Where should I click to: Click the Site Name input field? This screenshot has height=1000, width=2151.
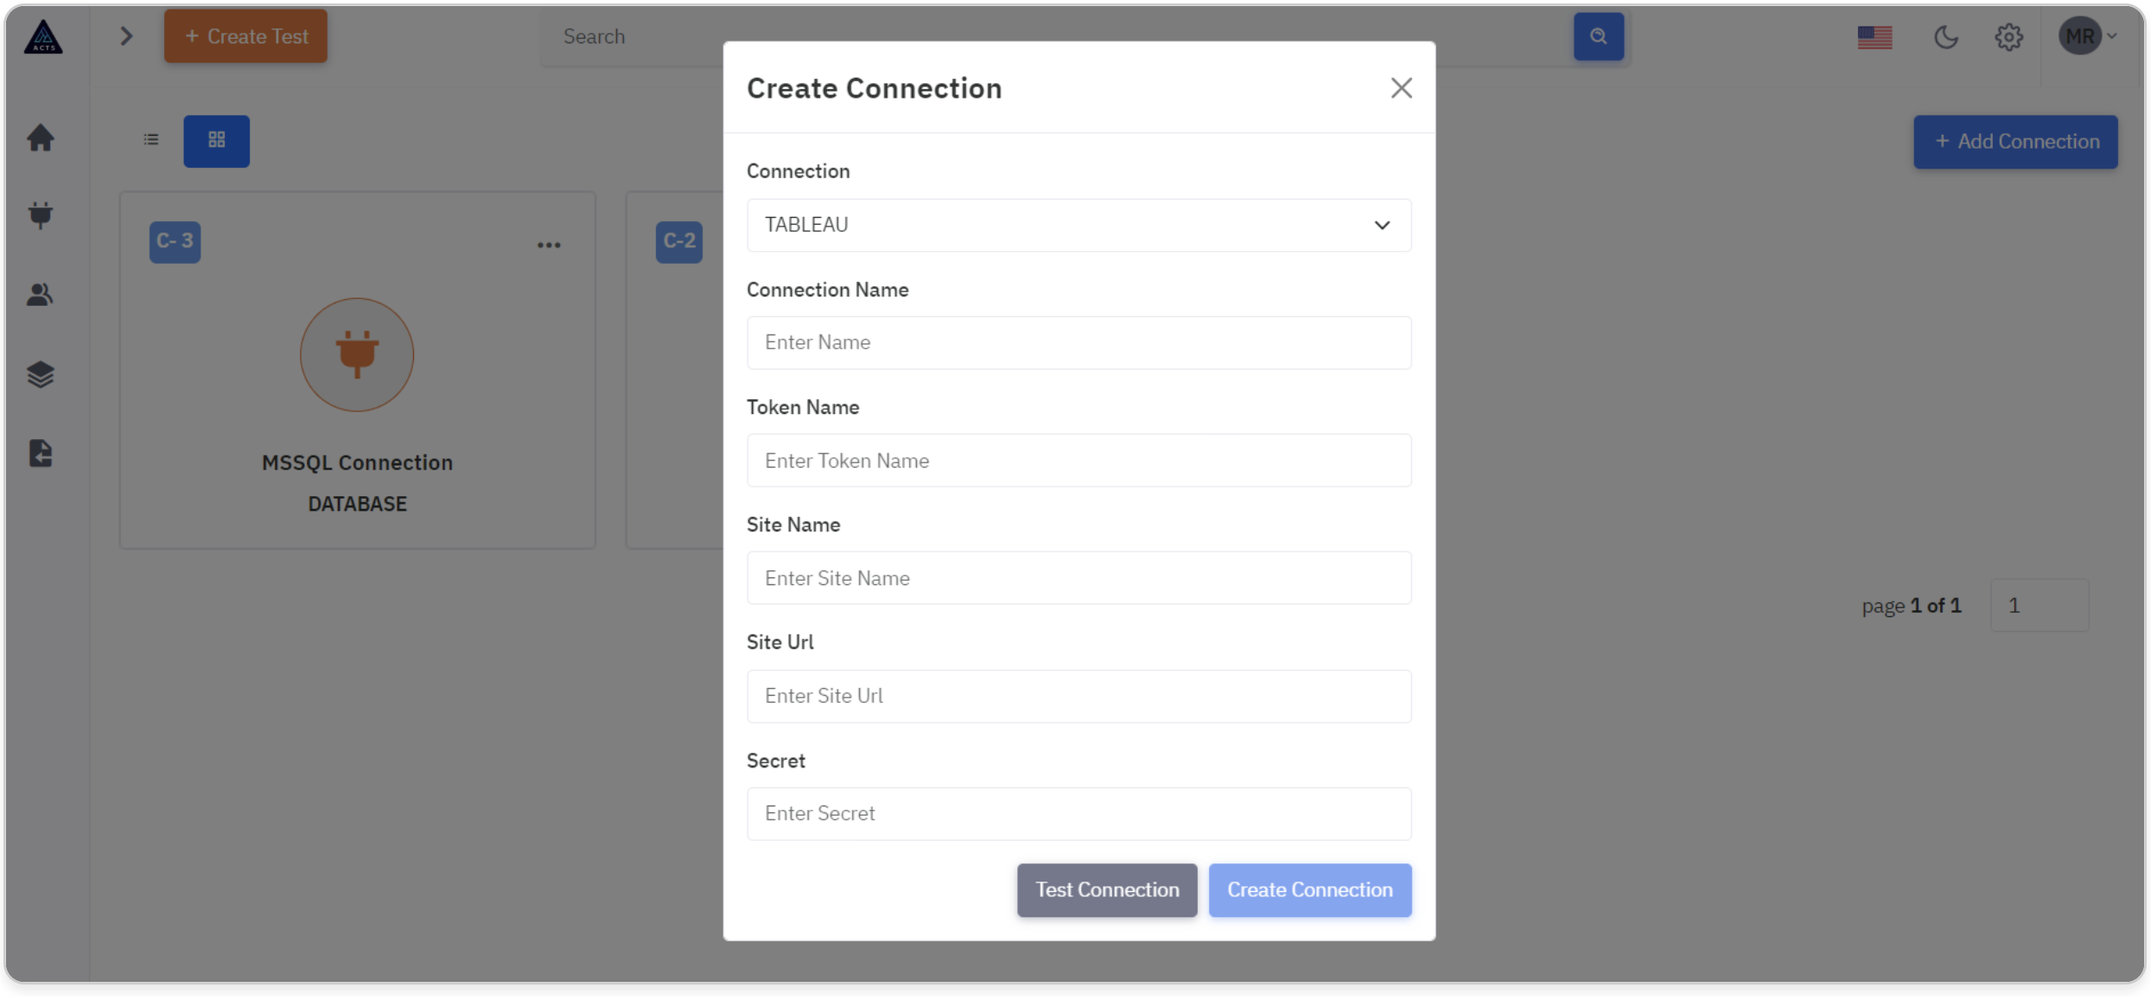[1079, 578]
